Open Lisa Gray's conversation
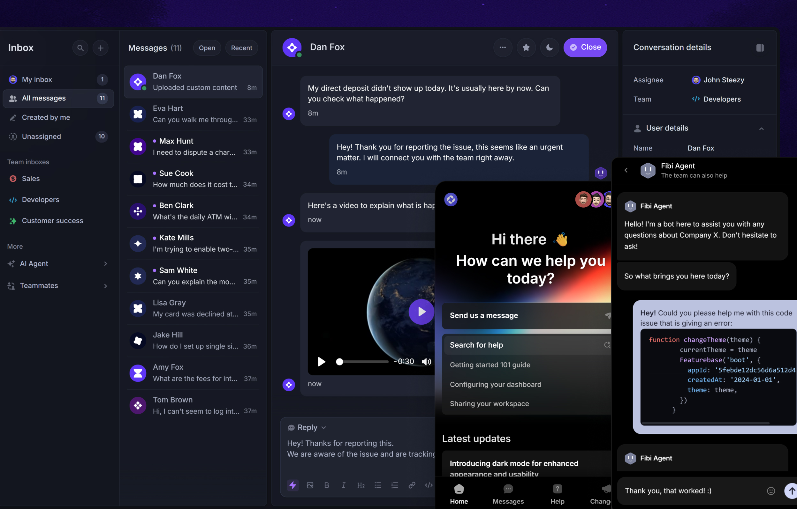797x509 pixels. click(x=193, y=309)
